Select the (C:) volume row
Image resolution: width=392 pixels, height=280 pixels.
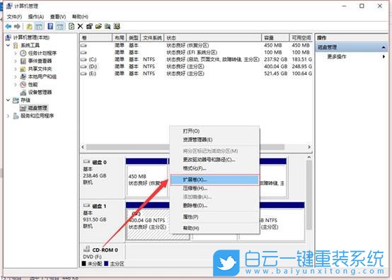pos(196,59)
